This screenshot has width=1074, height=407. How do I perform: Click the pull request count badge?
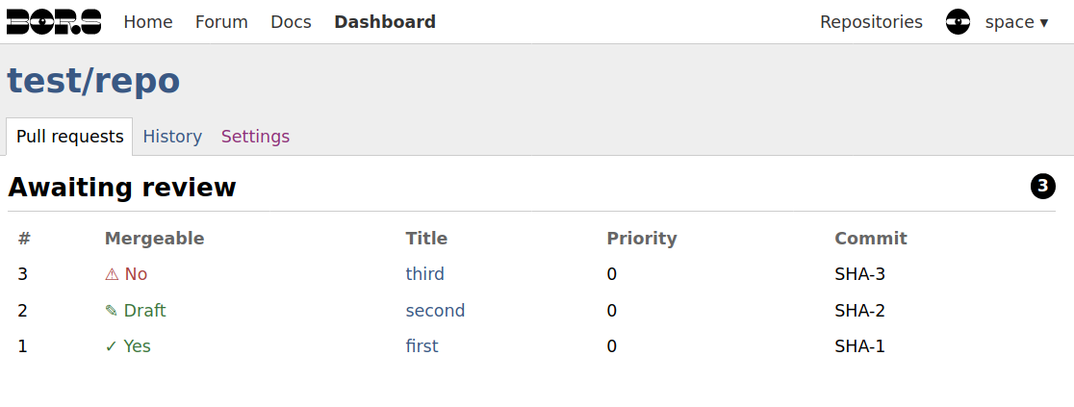coord(1042,187)
